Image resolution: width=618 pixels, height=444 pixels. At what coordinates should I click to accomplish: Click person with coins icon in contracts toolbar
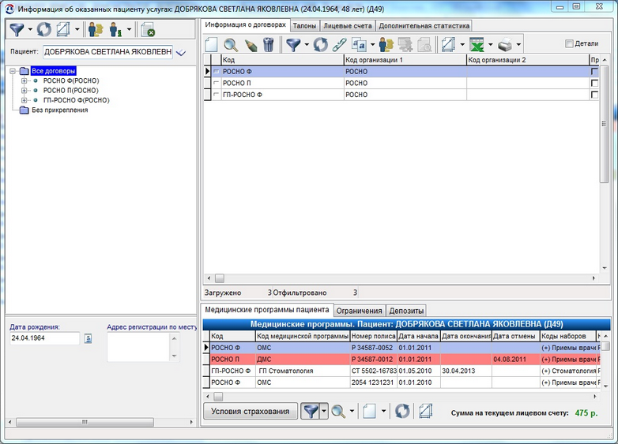click(386, 44)
